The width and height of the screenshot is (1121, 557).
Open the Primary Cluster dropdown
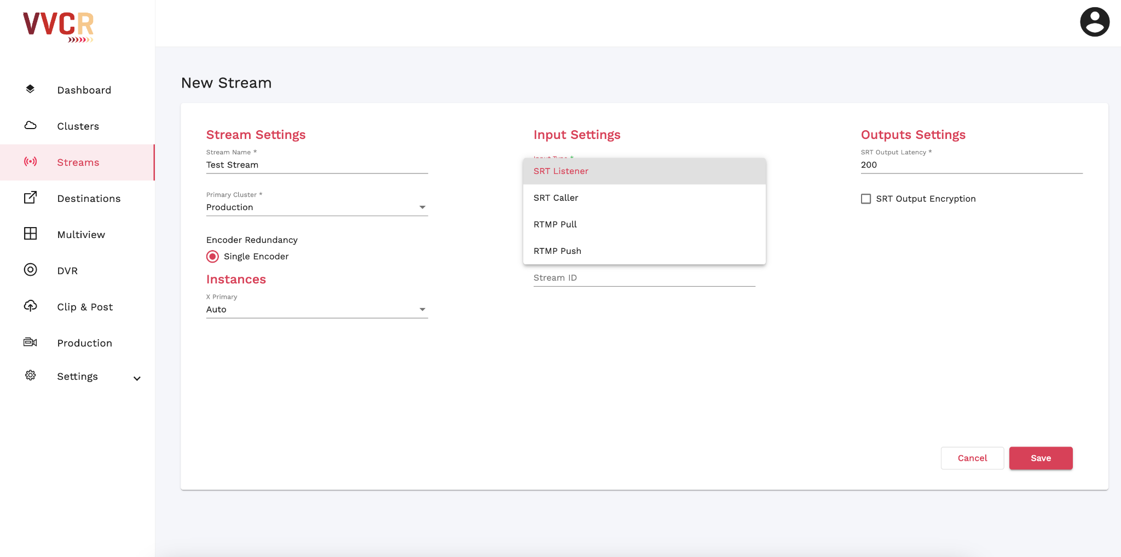tap(316, 207)
